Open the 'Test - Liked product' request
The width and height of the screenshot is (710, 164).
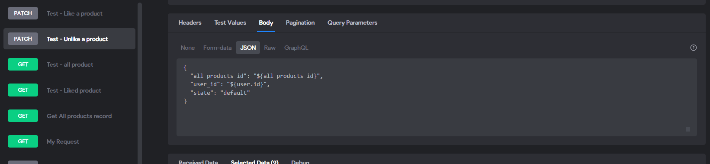(x=74, y=90)
